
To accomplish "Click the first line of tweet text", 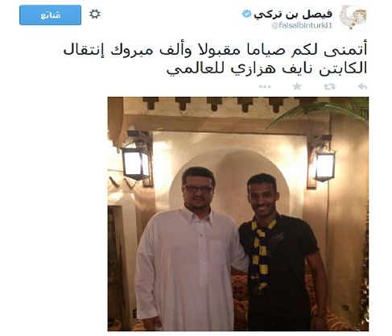I will coord(215,50).
